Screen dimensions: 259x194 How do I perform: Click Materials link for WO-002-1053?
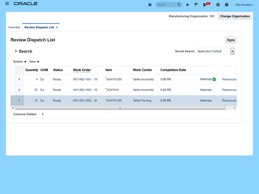[x=206, y=90]
